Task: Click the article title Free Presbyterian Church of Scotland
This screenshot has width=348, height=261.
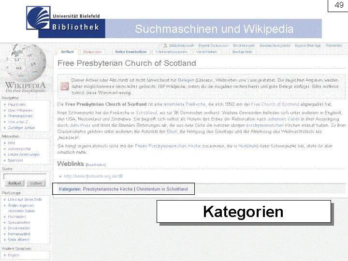Action: [127, 63]
